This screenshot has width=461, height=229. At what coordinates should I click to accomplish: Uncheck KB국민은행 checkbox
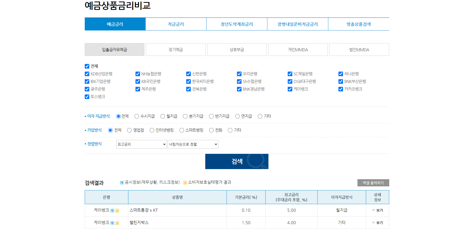(x=138, y=81)
